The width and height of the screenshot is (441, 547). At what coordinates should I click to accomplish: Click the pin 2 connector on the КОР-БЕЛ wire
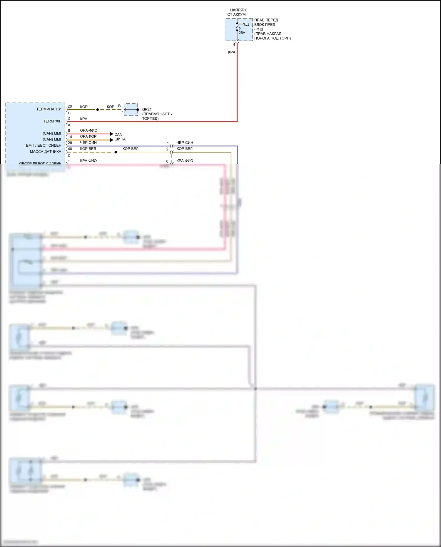171,152
